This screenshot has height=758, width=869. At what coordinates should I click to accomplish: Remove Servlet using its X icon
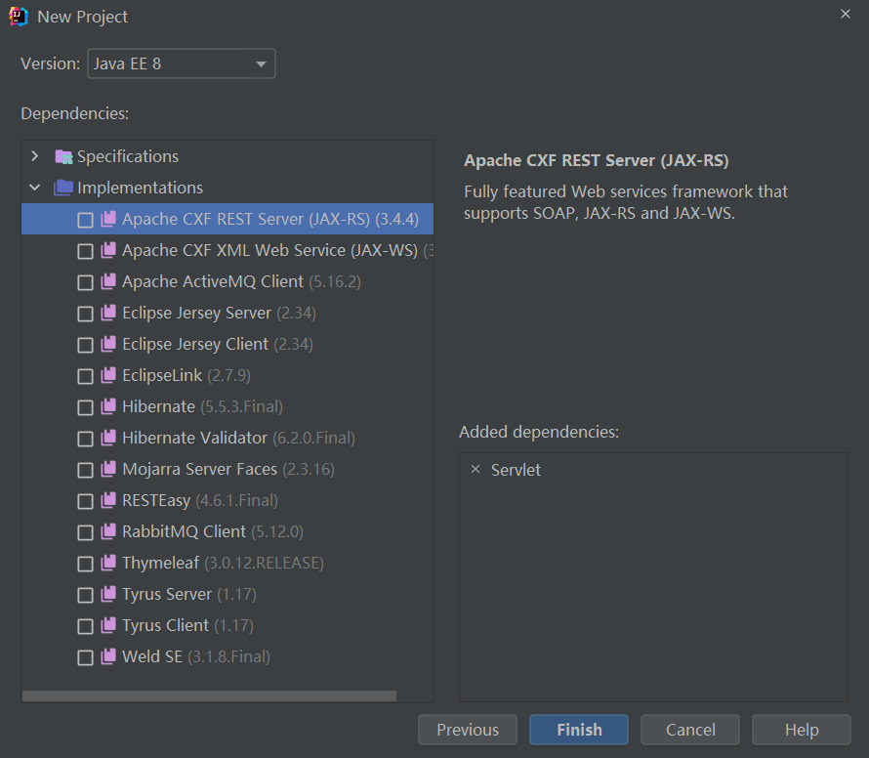coord(475,469)
